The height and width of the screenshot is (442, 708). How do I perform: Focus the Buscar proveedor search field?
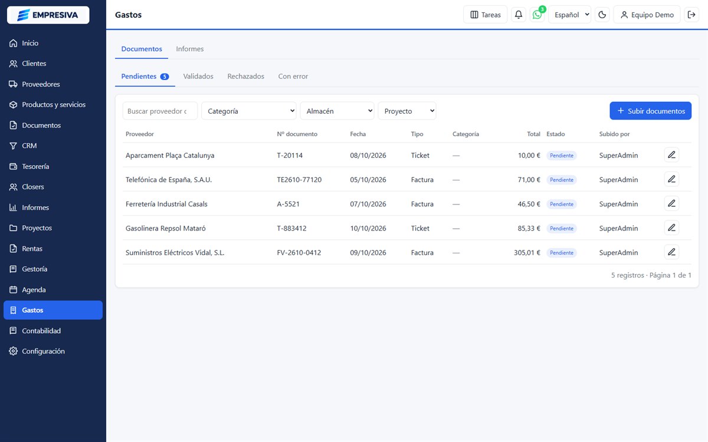coord(160,111)
